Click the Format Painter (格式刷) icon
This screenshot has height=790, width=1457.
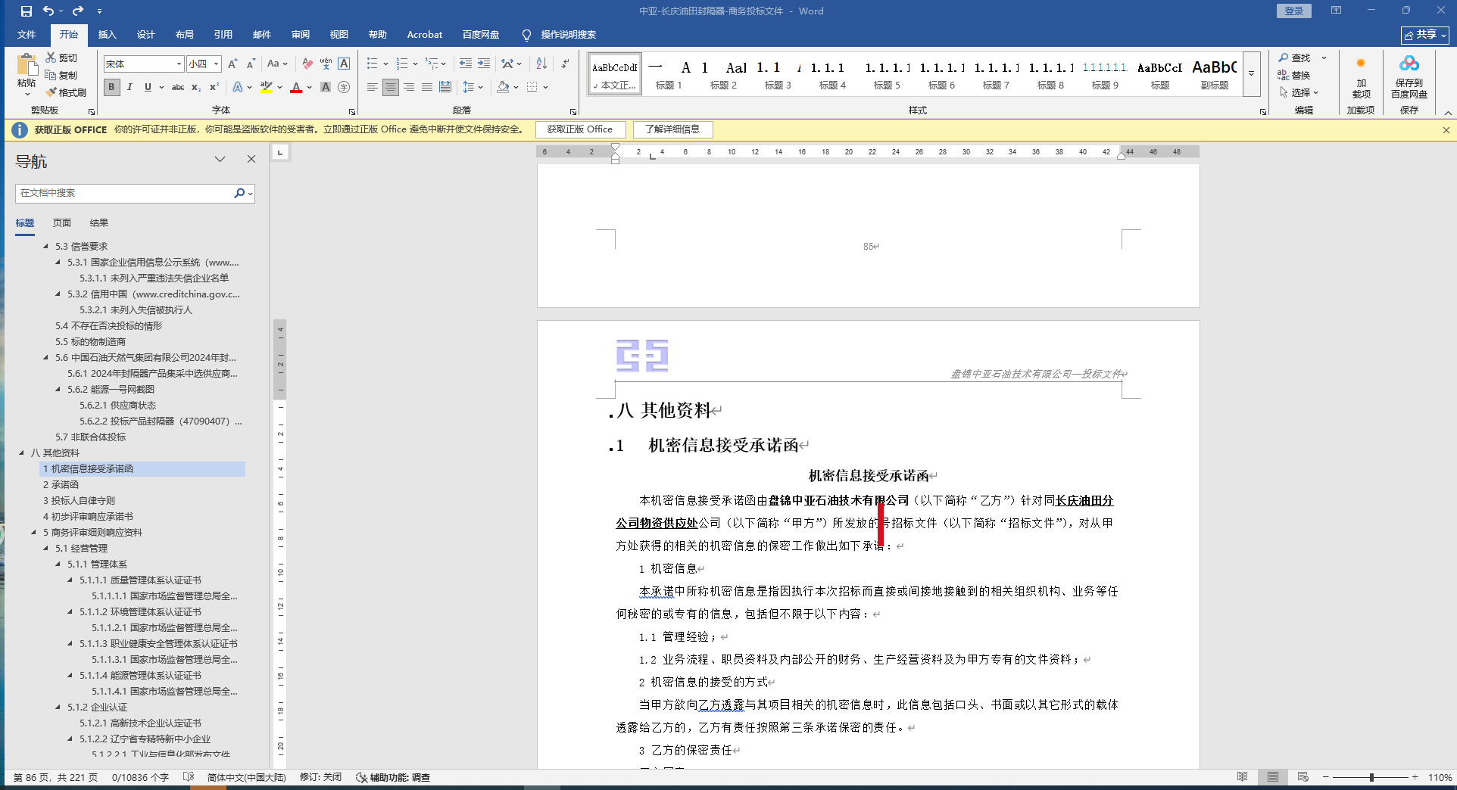coord(66,92)
